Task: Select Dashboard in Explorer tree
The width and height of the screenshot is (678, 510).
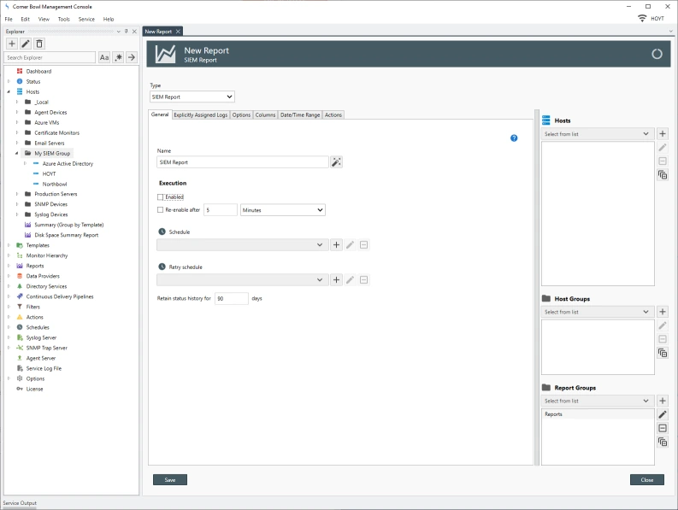Action: [38, 71]
